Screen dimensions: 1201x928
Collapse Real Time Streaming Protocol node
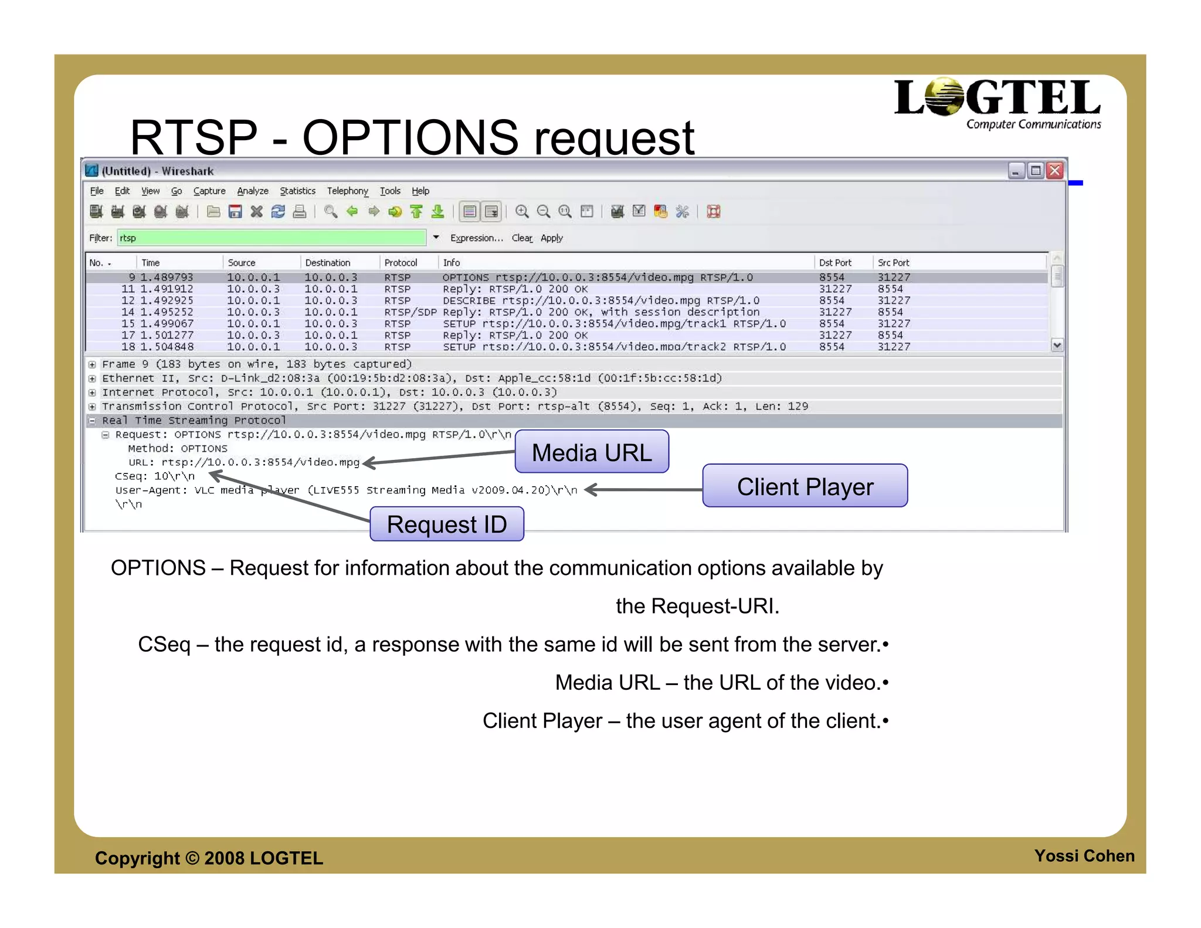tap(92, 421)
